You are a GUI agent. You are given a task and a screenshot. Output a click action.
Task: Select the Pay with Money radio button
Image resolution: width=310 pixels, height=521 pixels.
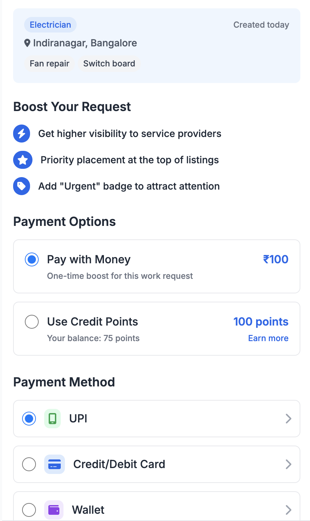32,259
